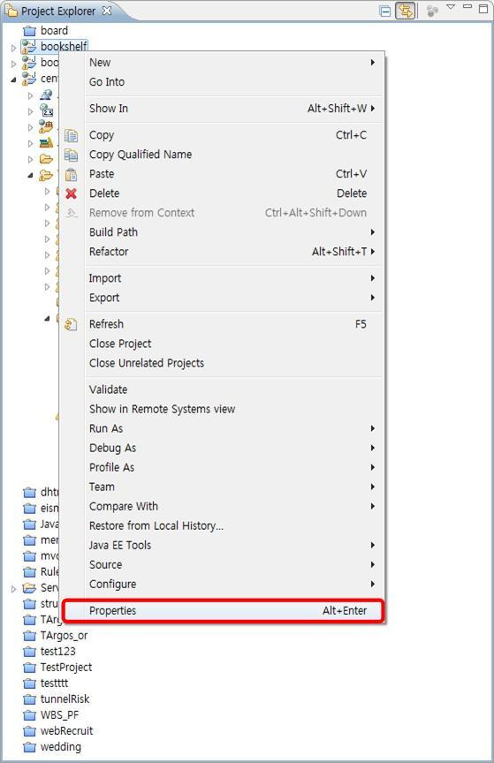Maximize the Project Explorer view

(483, 8)
